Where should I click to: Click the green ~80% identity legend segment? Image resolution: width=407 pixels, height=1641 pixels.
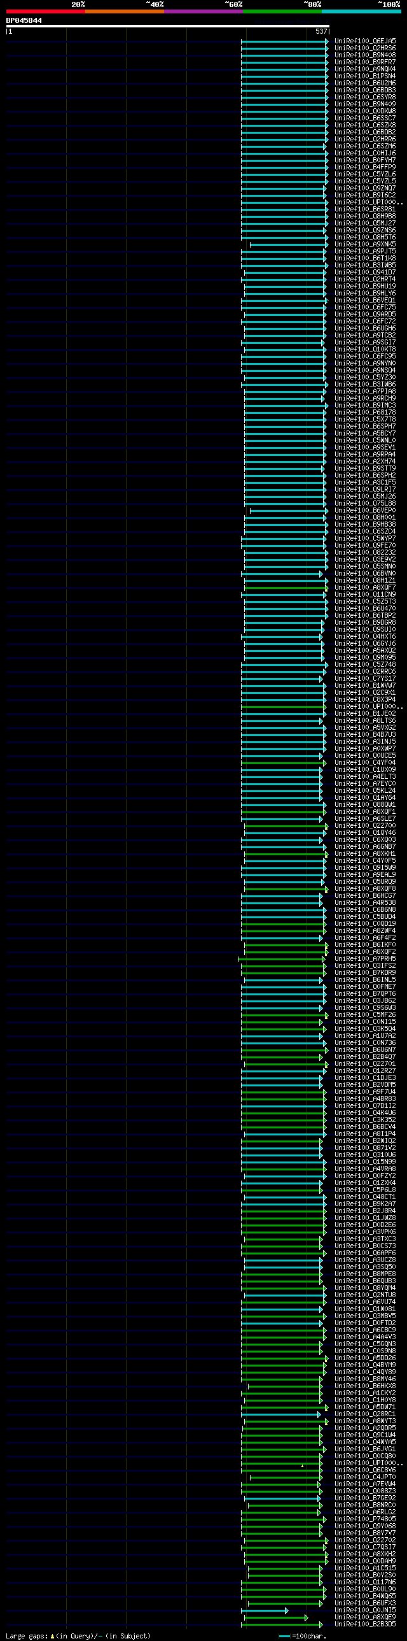pos(282,11)
